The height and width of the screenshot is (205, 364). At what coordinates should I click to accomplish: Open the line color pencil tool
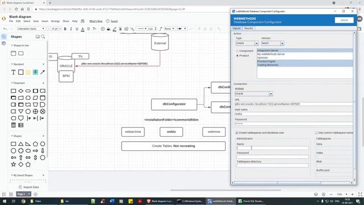point(114,29)
